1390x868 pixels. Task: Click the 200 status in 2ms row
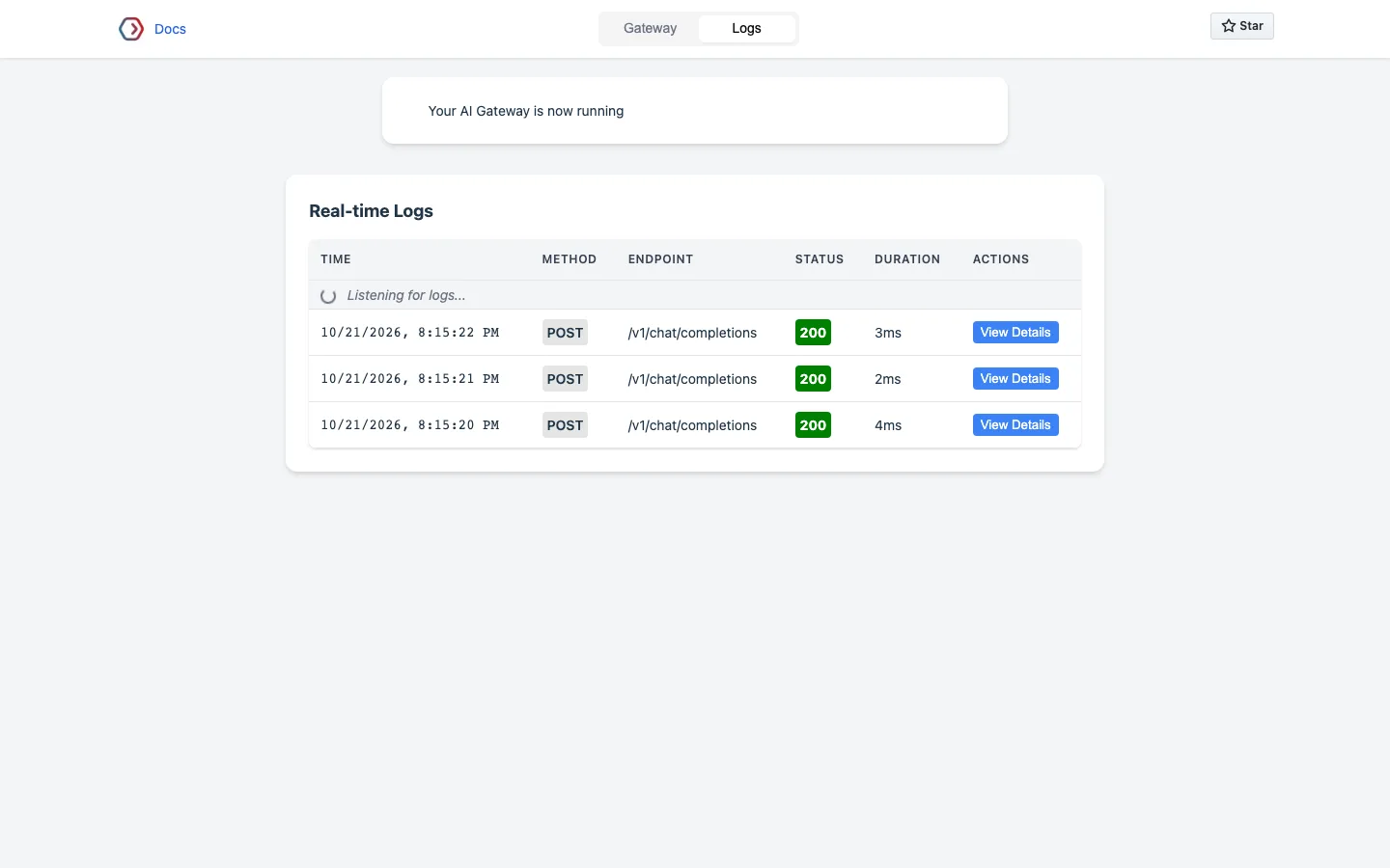[813, 379]
